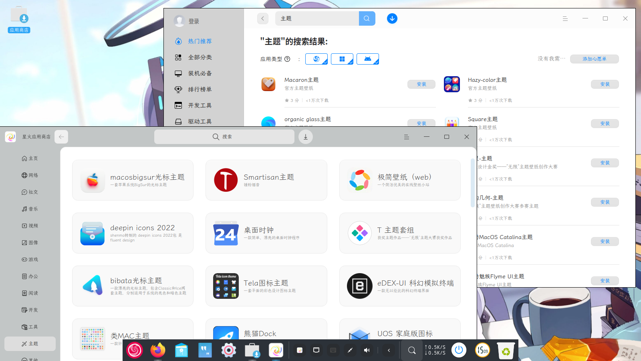Open the macosbigsur光标主题 app card
This screenshot has width=641, height=361.
133,180
